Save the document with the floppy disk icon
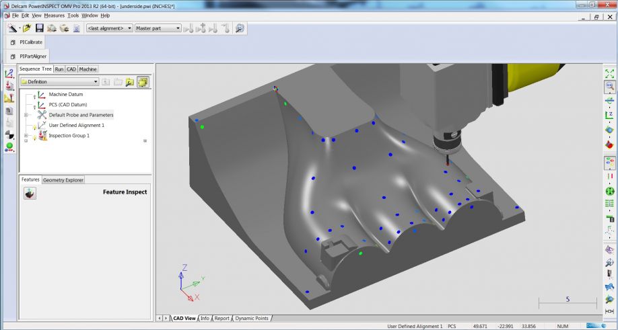Image resolution: width=618 pixels, height=330 pixels. [x=40, y=28]
